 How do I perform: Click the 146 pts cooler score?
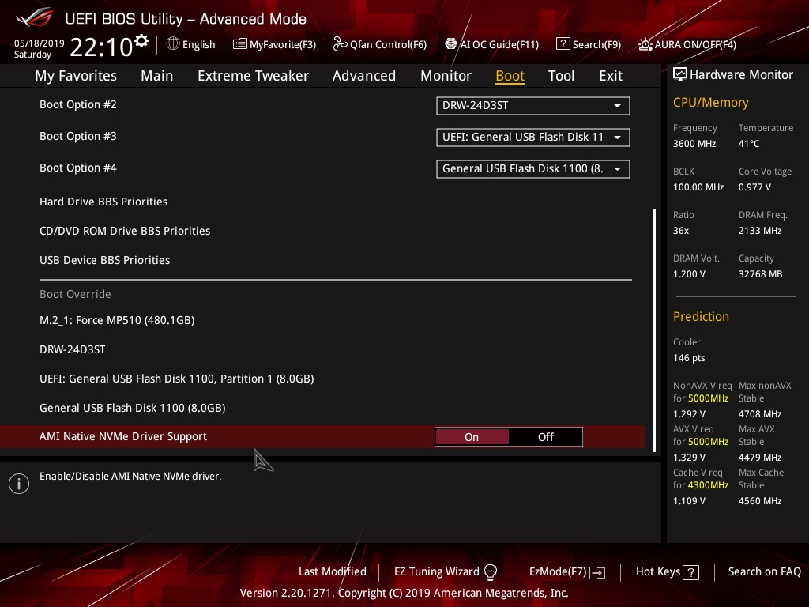[689, 358]
